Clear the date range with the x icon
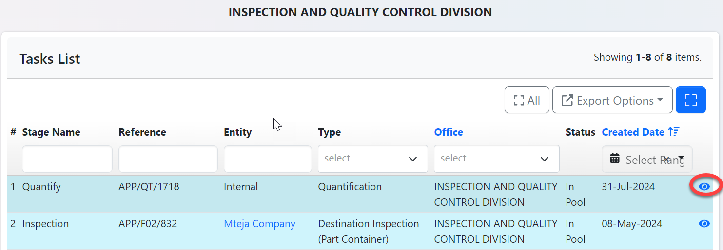This screenshot has height=250, width=723. tap(666, 159)
